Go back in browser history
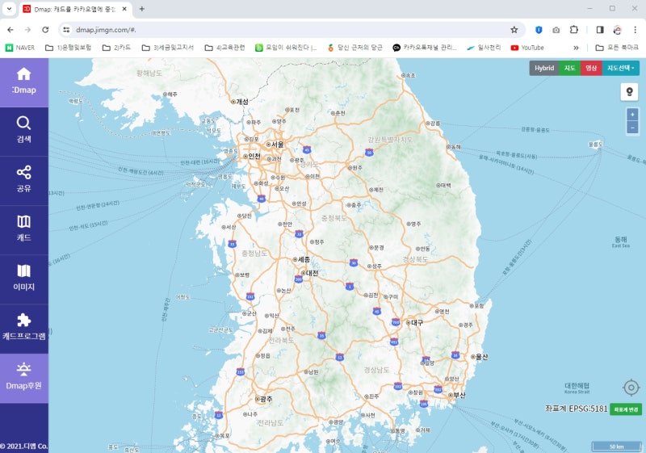The height and width of the screenshot is (453, 646). [10, 30]
